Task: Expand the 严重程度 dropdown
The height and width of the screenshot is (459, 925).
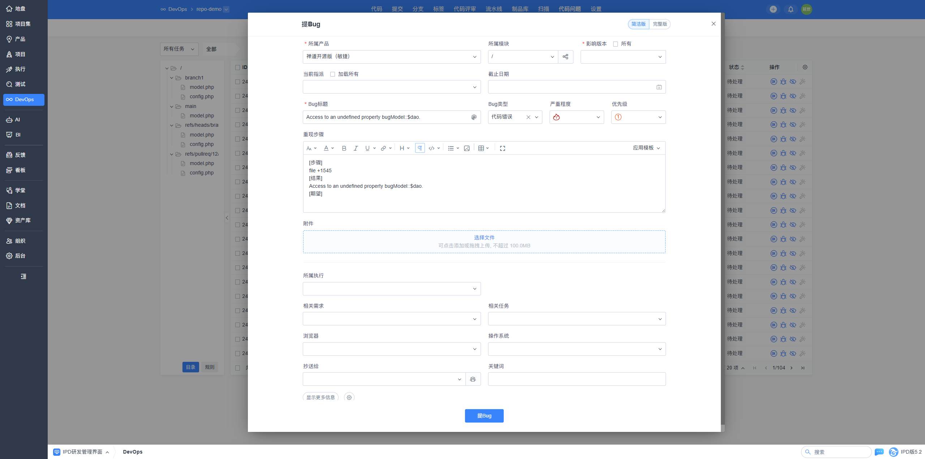Action: (x=577, y=117)
